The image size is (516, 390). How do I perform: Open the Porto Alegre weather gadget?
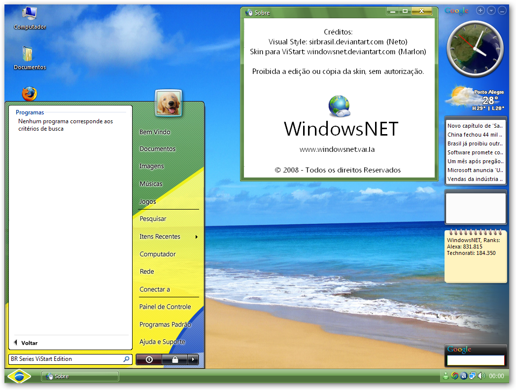pyautogui.click(x=475, y=98)
